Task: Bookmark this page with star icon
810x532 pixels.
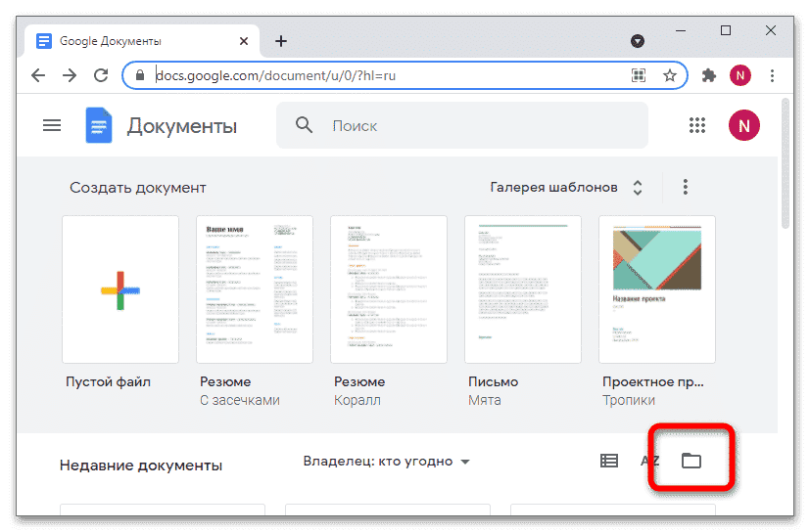Action: 670,75
